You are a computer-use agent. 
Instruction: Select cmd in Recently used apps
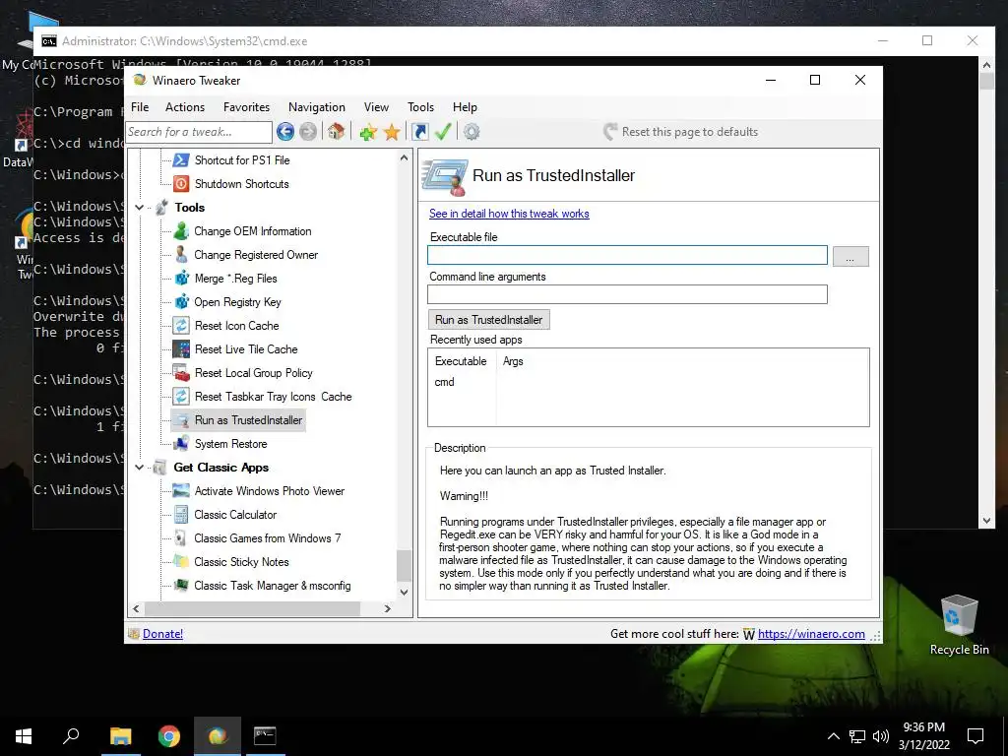pos(444,382)
